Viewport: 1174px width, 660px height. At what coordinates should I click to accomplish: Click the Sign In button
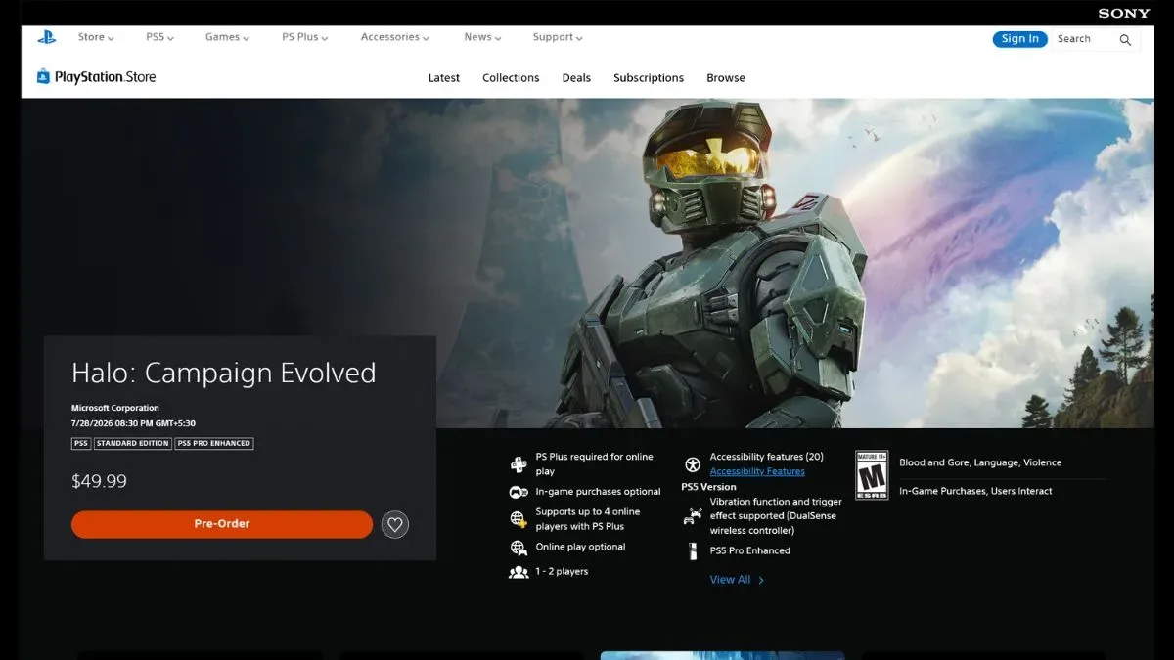click(1020, 39)
